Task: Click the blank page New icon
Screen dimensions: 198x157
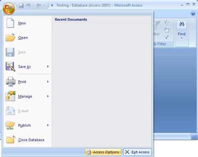Action: [10, 23]
